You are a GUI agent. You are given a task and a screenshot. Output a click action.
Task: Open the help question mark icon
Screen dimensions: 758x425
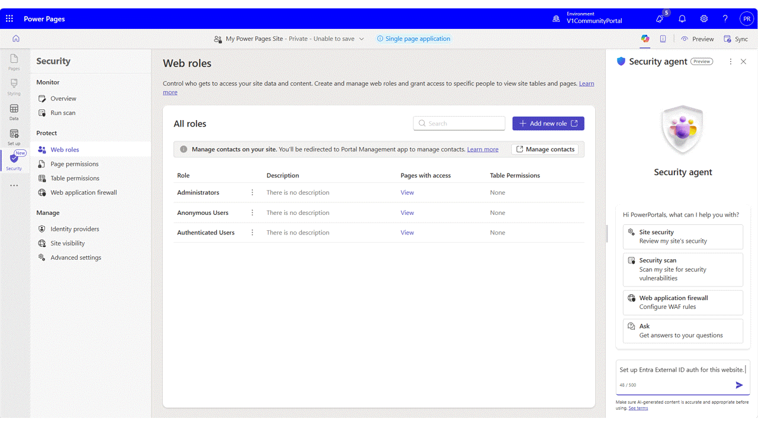pyautogui.click(x=725, y=19)
